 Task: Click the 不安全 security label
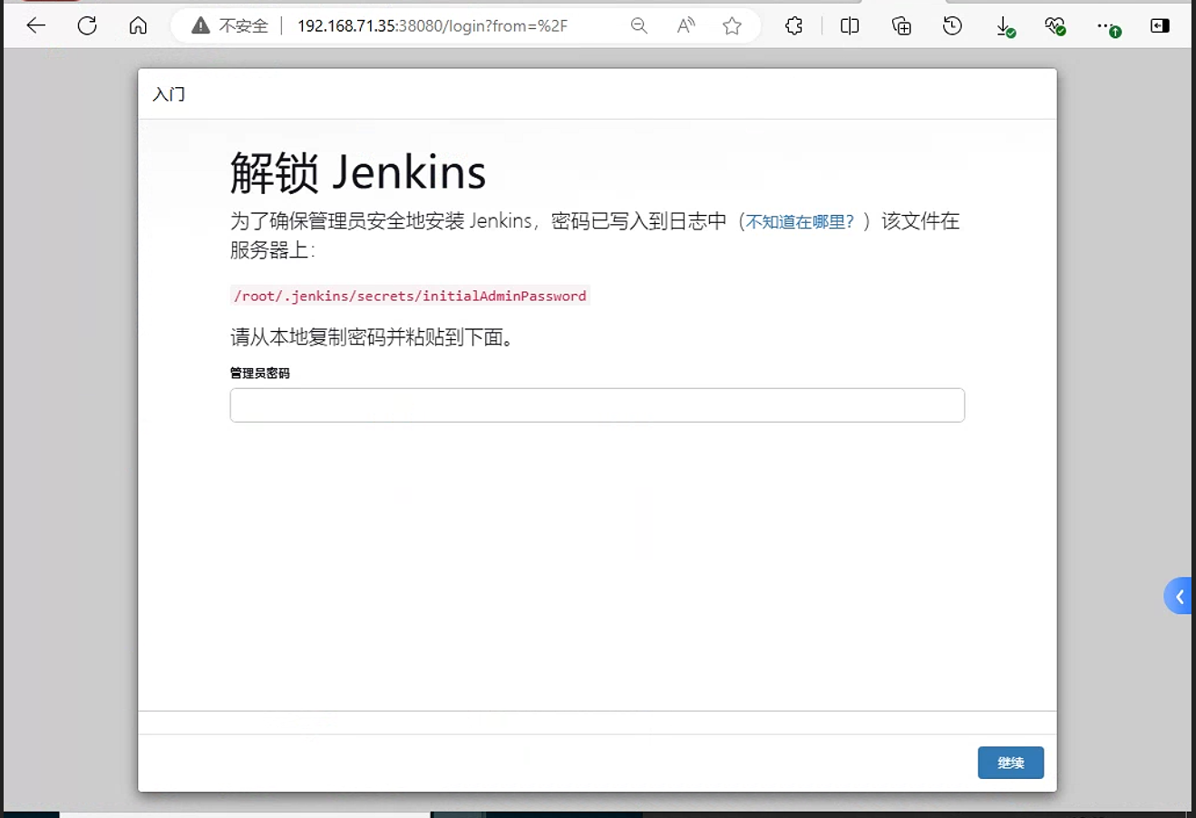point(244,26)
